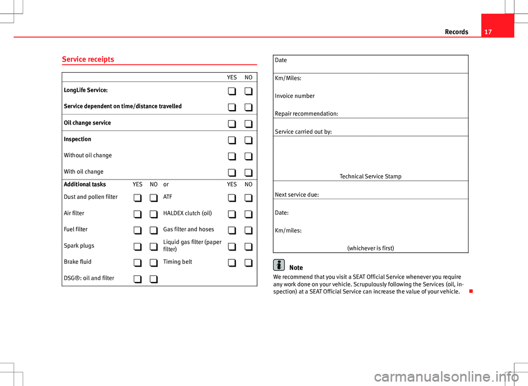Select the Repair recommendation line

click(370, 113)
